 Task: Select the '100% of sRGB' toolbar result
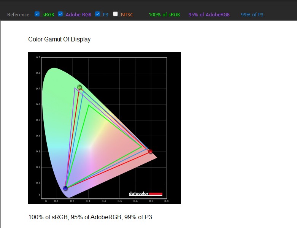[164, 15]
